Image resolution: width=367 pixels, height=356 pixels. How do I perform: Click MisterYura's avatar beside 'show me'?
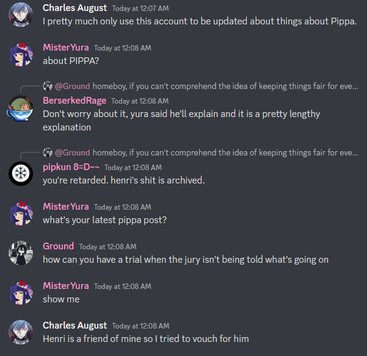point(21,293)
